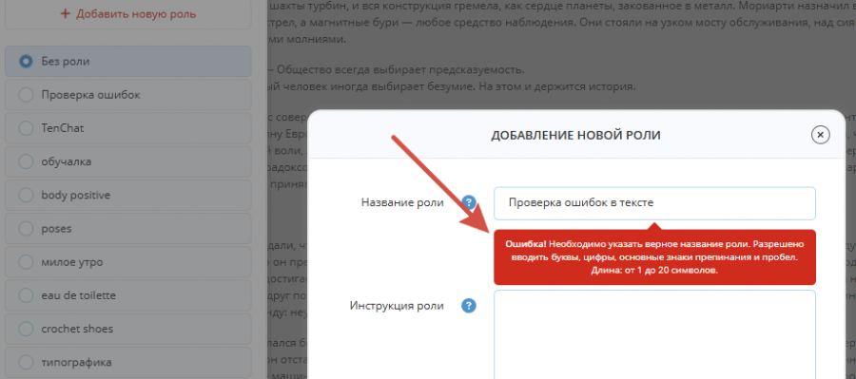Screen dimensions: 856x379
Task: Choose the обучалка role
Action: tap(128, 162)
